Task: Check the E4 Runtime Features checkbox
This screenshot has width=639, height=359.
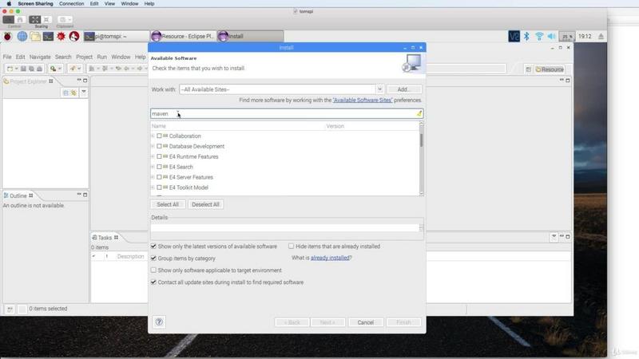Action: point(159,156)
